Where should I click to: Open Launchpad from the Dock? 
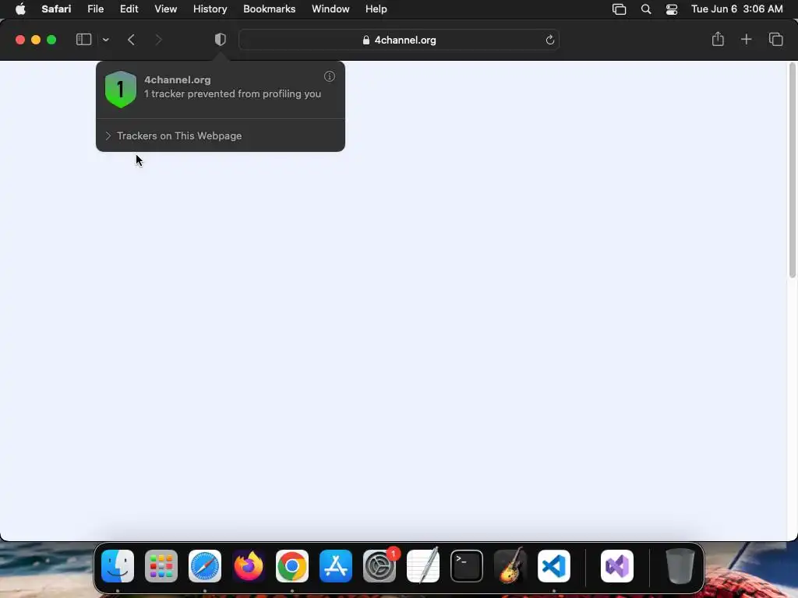[161, 566]
